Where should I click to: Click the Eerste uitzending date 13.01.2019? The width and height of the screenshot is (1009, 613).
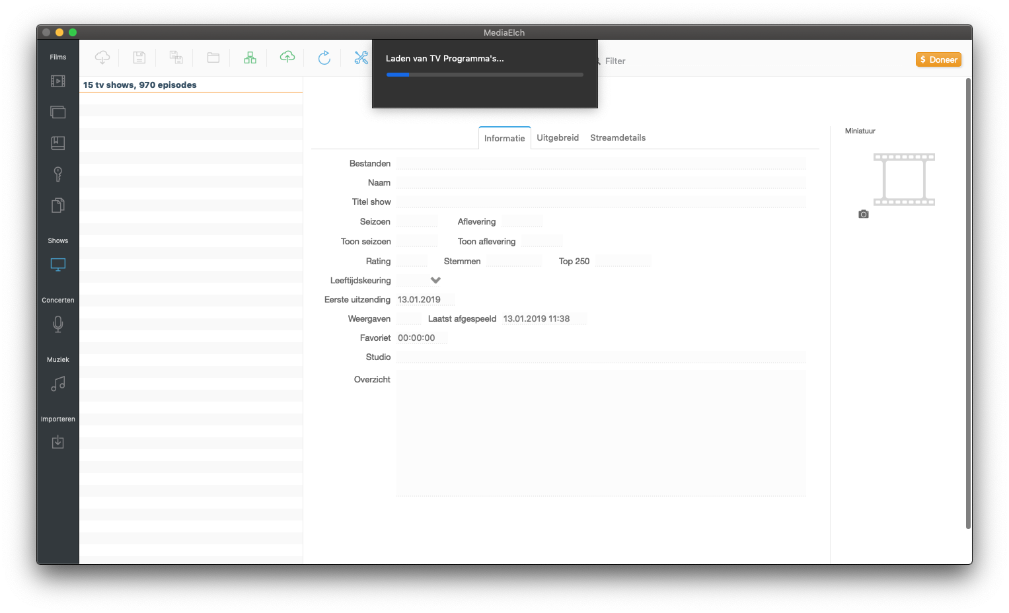426,300
